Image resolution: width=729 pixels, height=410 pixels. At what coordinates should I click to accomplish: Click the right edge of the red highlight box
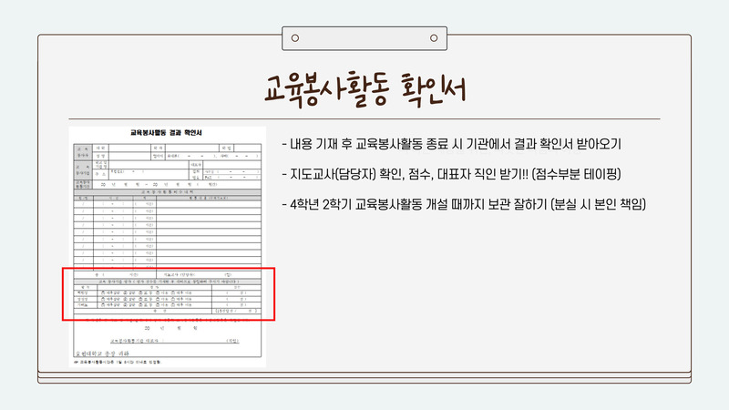274,293
